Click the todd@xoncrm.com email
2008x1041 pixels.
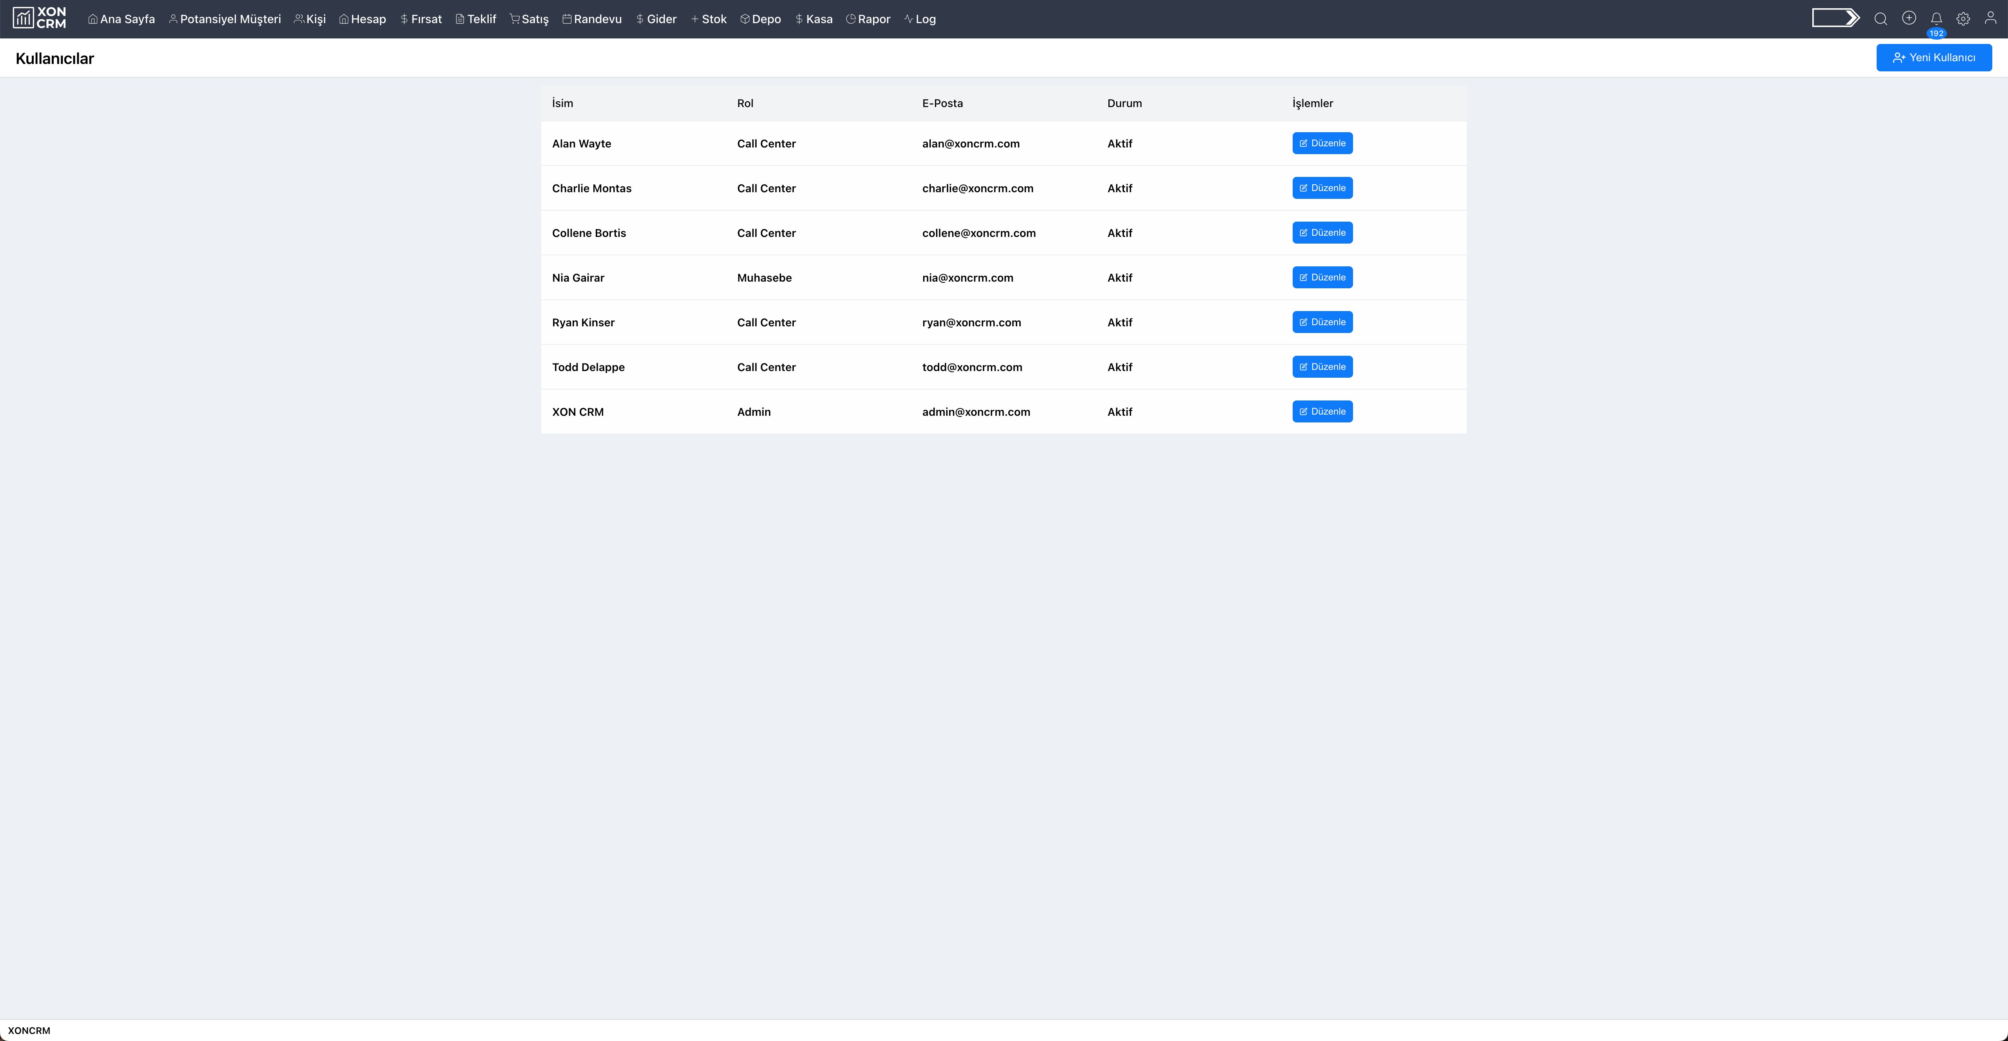click(x=972, y=367)
